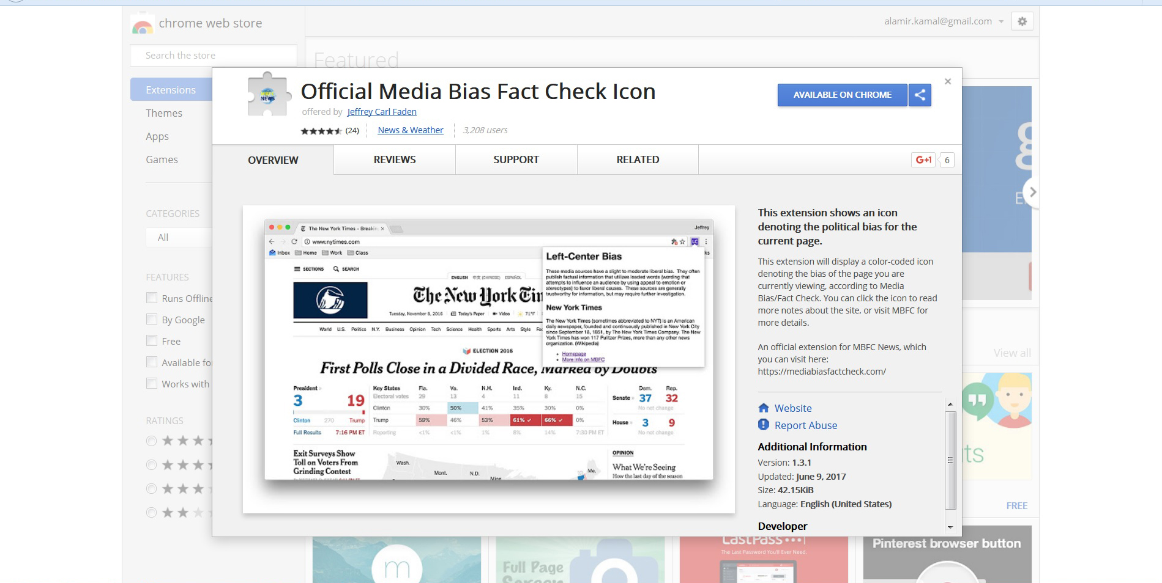Toggle the Works with checkbox
Screen dimensions: 1162x583
pos(152,383)
